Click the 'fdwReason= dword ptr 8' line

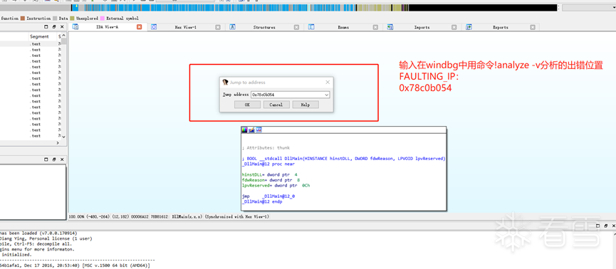click(x=271, y=180)
